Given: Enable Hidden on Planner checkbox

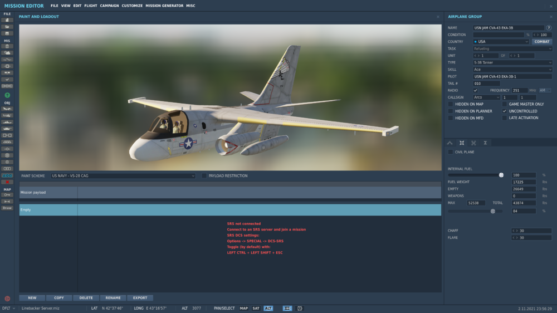Looking at the screenshot, I should (x=451, y=111).
